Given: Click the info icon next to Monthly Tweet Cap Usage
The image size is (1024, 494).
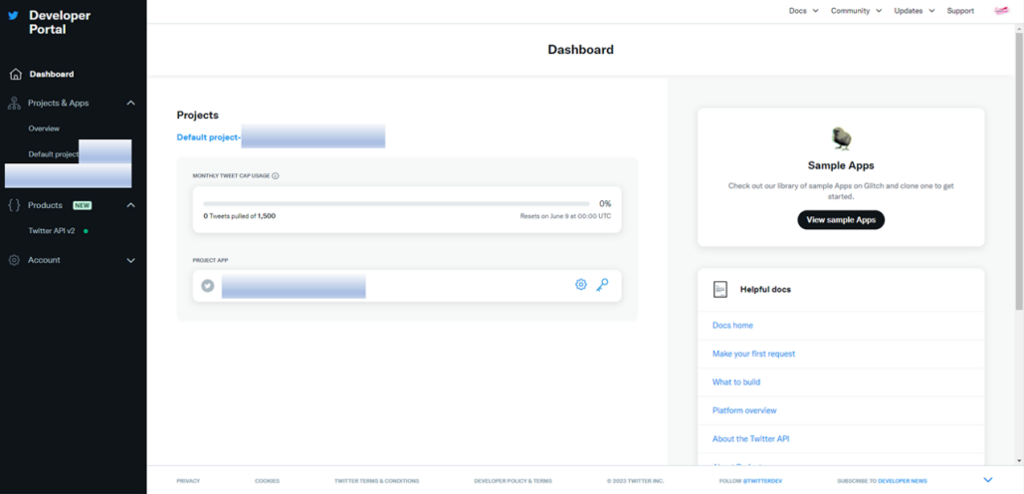Looking at the screenshot, I should [x=275, y=175].
